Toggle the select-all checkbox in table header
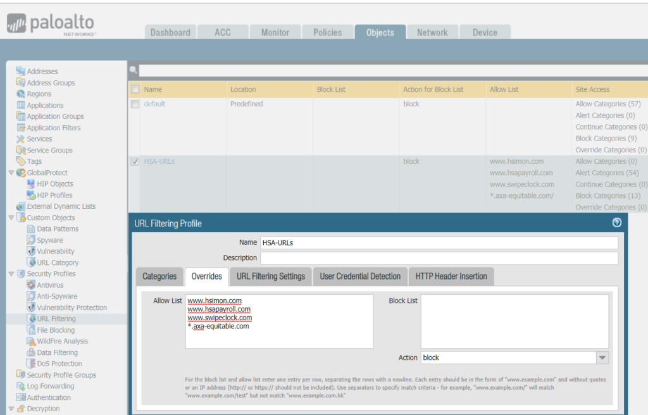 click(x=135, y=89)
